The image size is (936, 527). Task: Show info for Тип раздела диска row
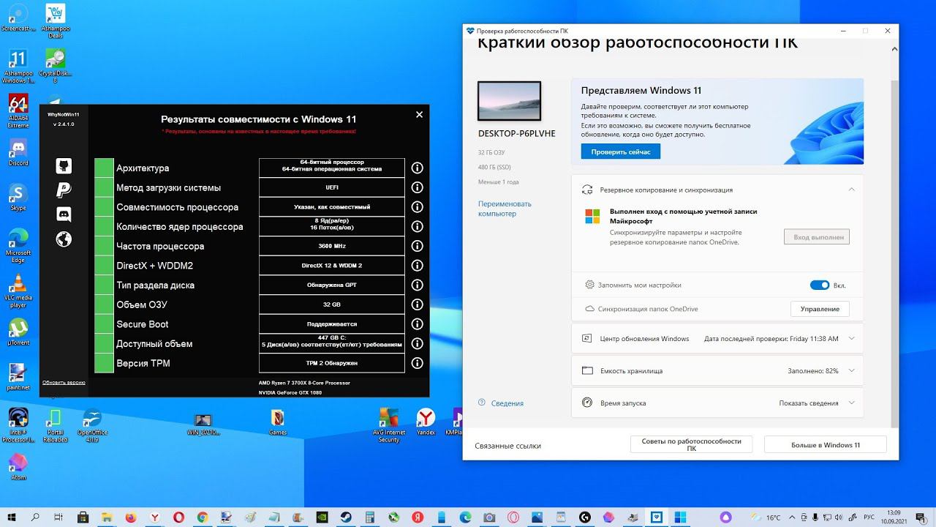tap(418, 285)
